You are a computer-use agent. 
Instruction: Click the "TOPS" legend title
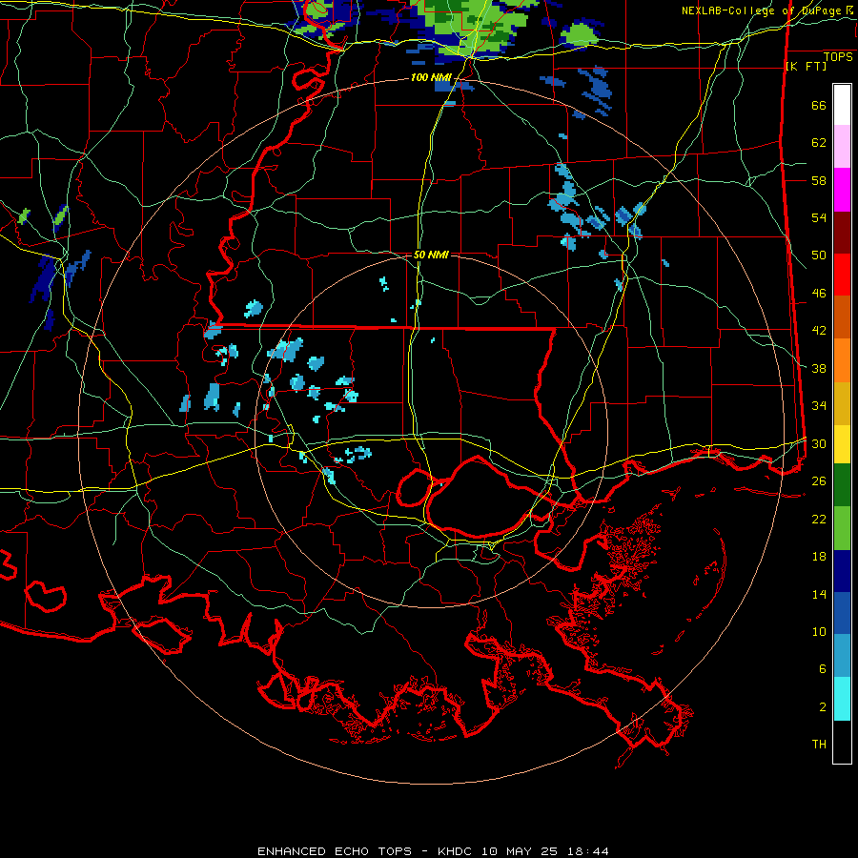coord(838,57)
